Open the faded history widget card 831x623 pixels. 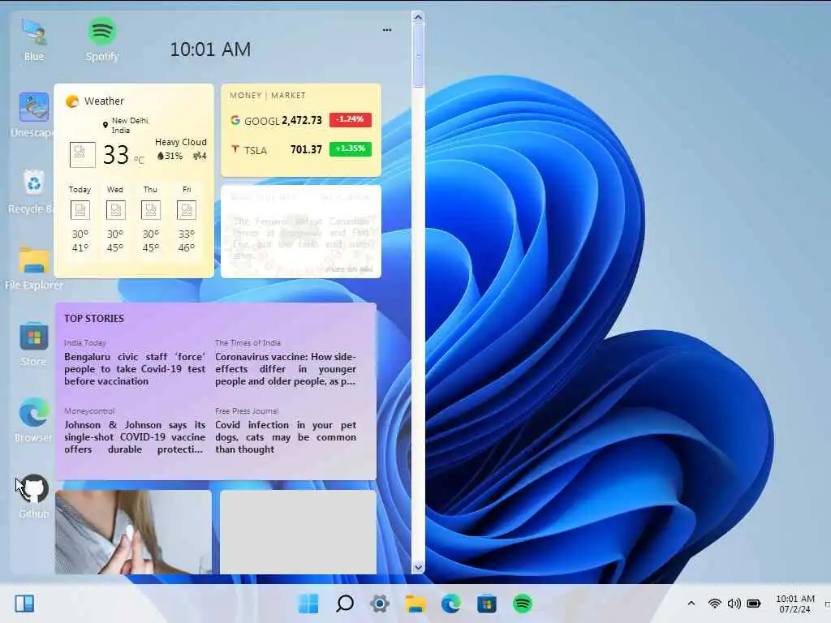[x=301, y=231]
